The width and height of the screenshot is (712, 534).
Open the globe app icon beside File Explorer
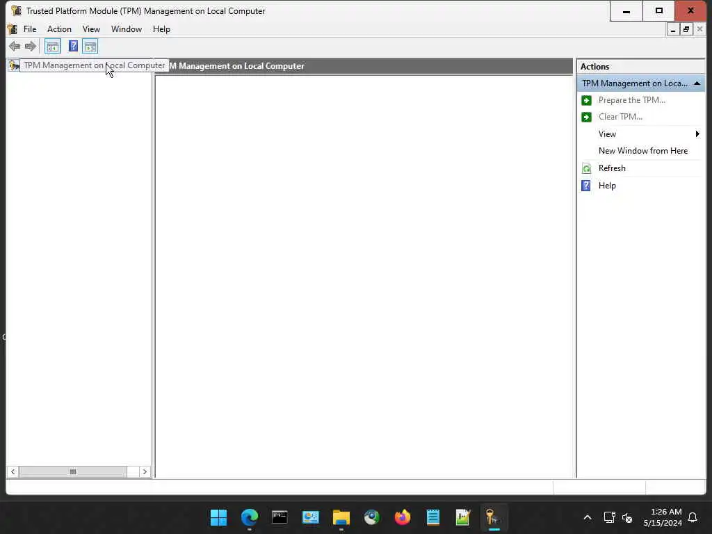click(371, 517)
